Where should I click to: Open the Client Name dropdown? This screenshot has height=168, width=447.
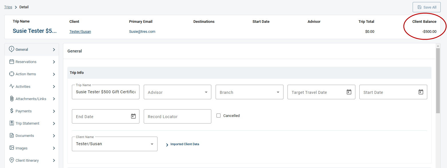[x=152, y=144]
